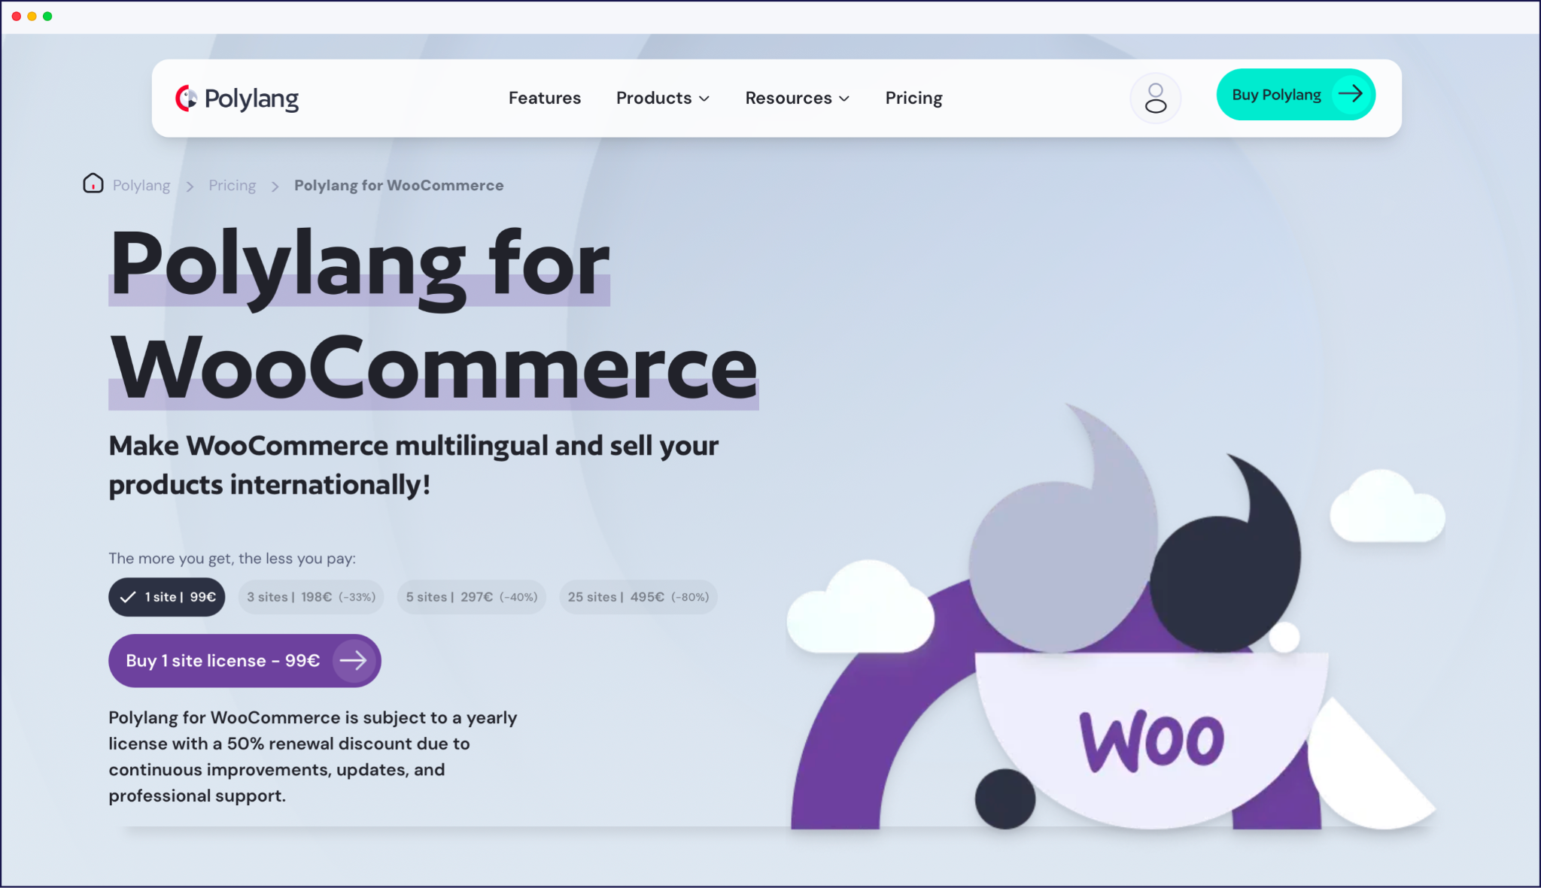Select the 3 sites 198€ option
This screenshot has height=888, width=1541.
311,597
